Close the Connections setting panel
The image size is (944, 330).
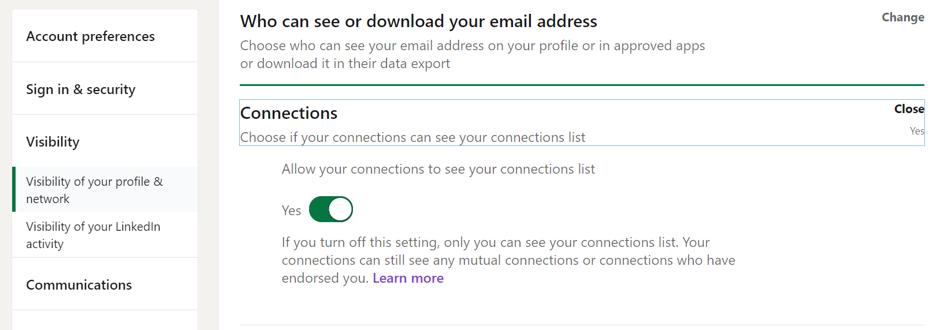click(x=909, y=109)
